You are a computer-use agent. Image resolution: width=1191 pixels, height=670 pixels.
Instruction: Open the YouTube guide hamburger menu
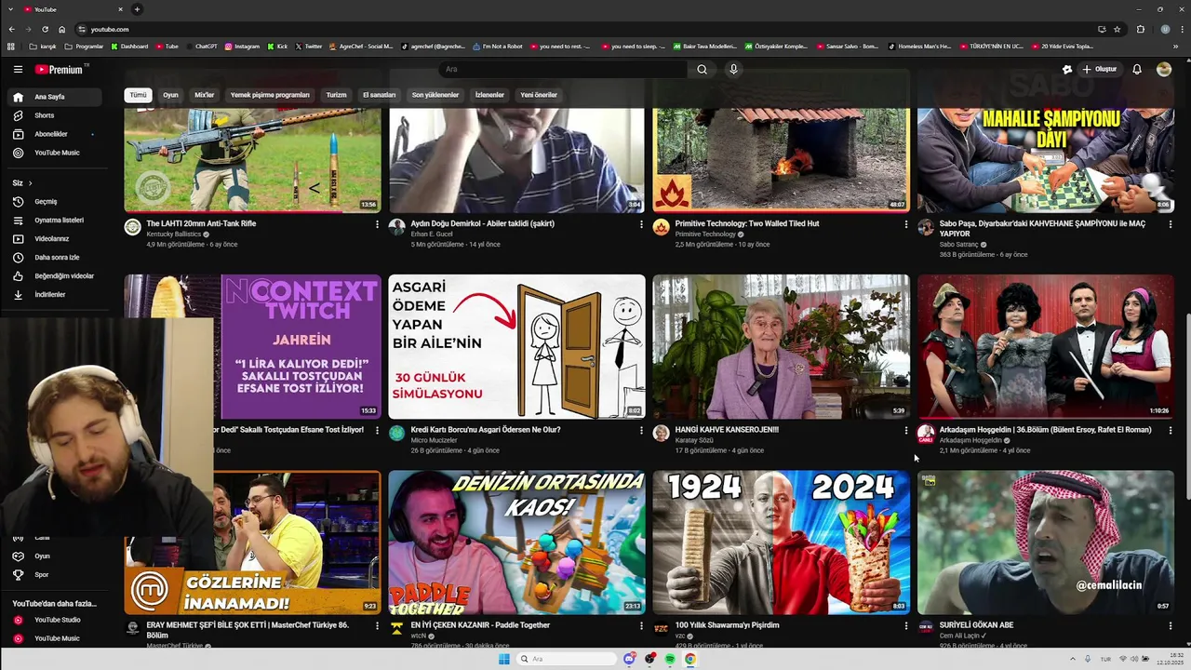18,69
